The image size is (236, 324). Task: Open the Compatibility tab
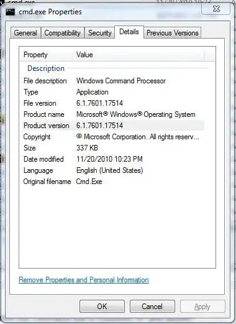point(62,33)
